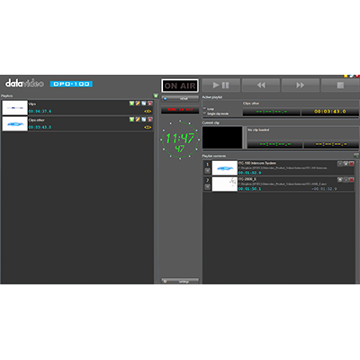Click green load icon on Vips playlist
This screenshot has width=360, height=360.
click(131, 103)
